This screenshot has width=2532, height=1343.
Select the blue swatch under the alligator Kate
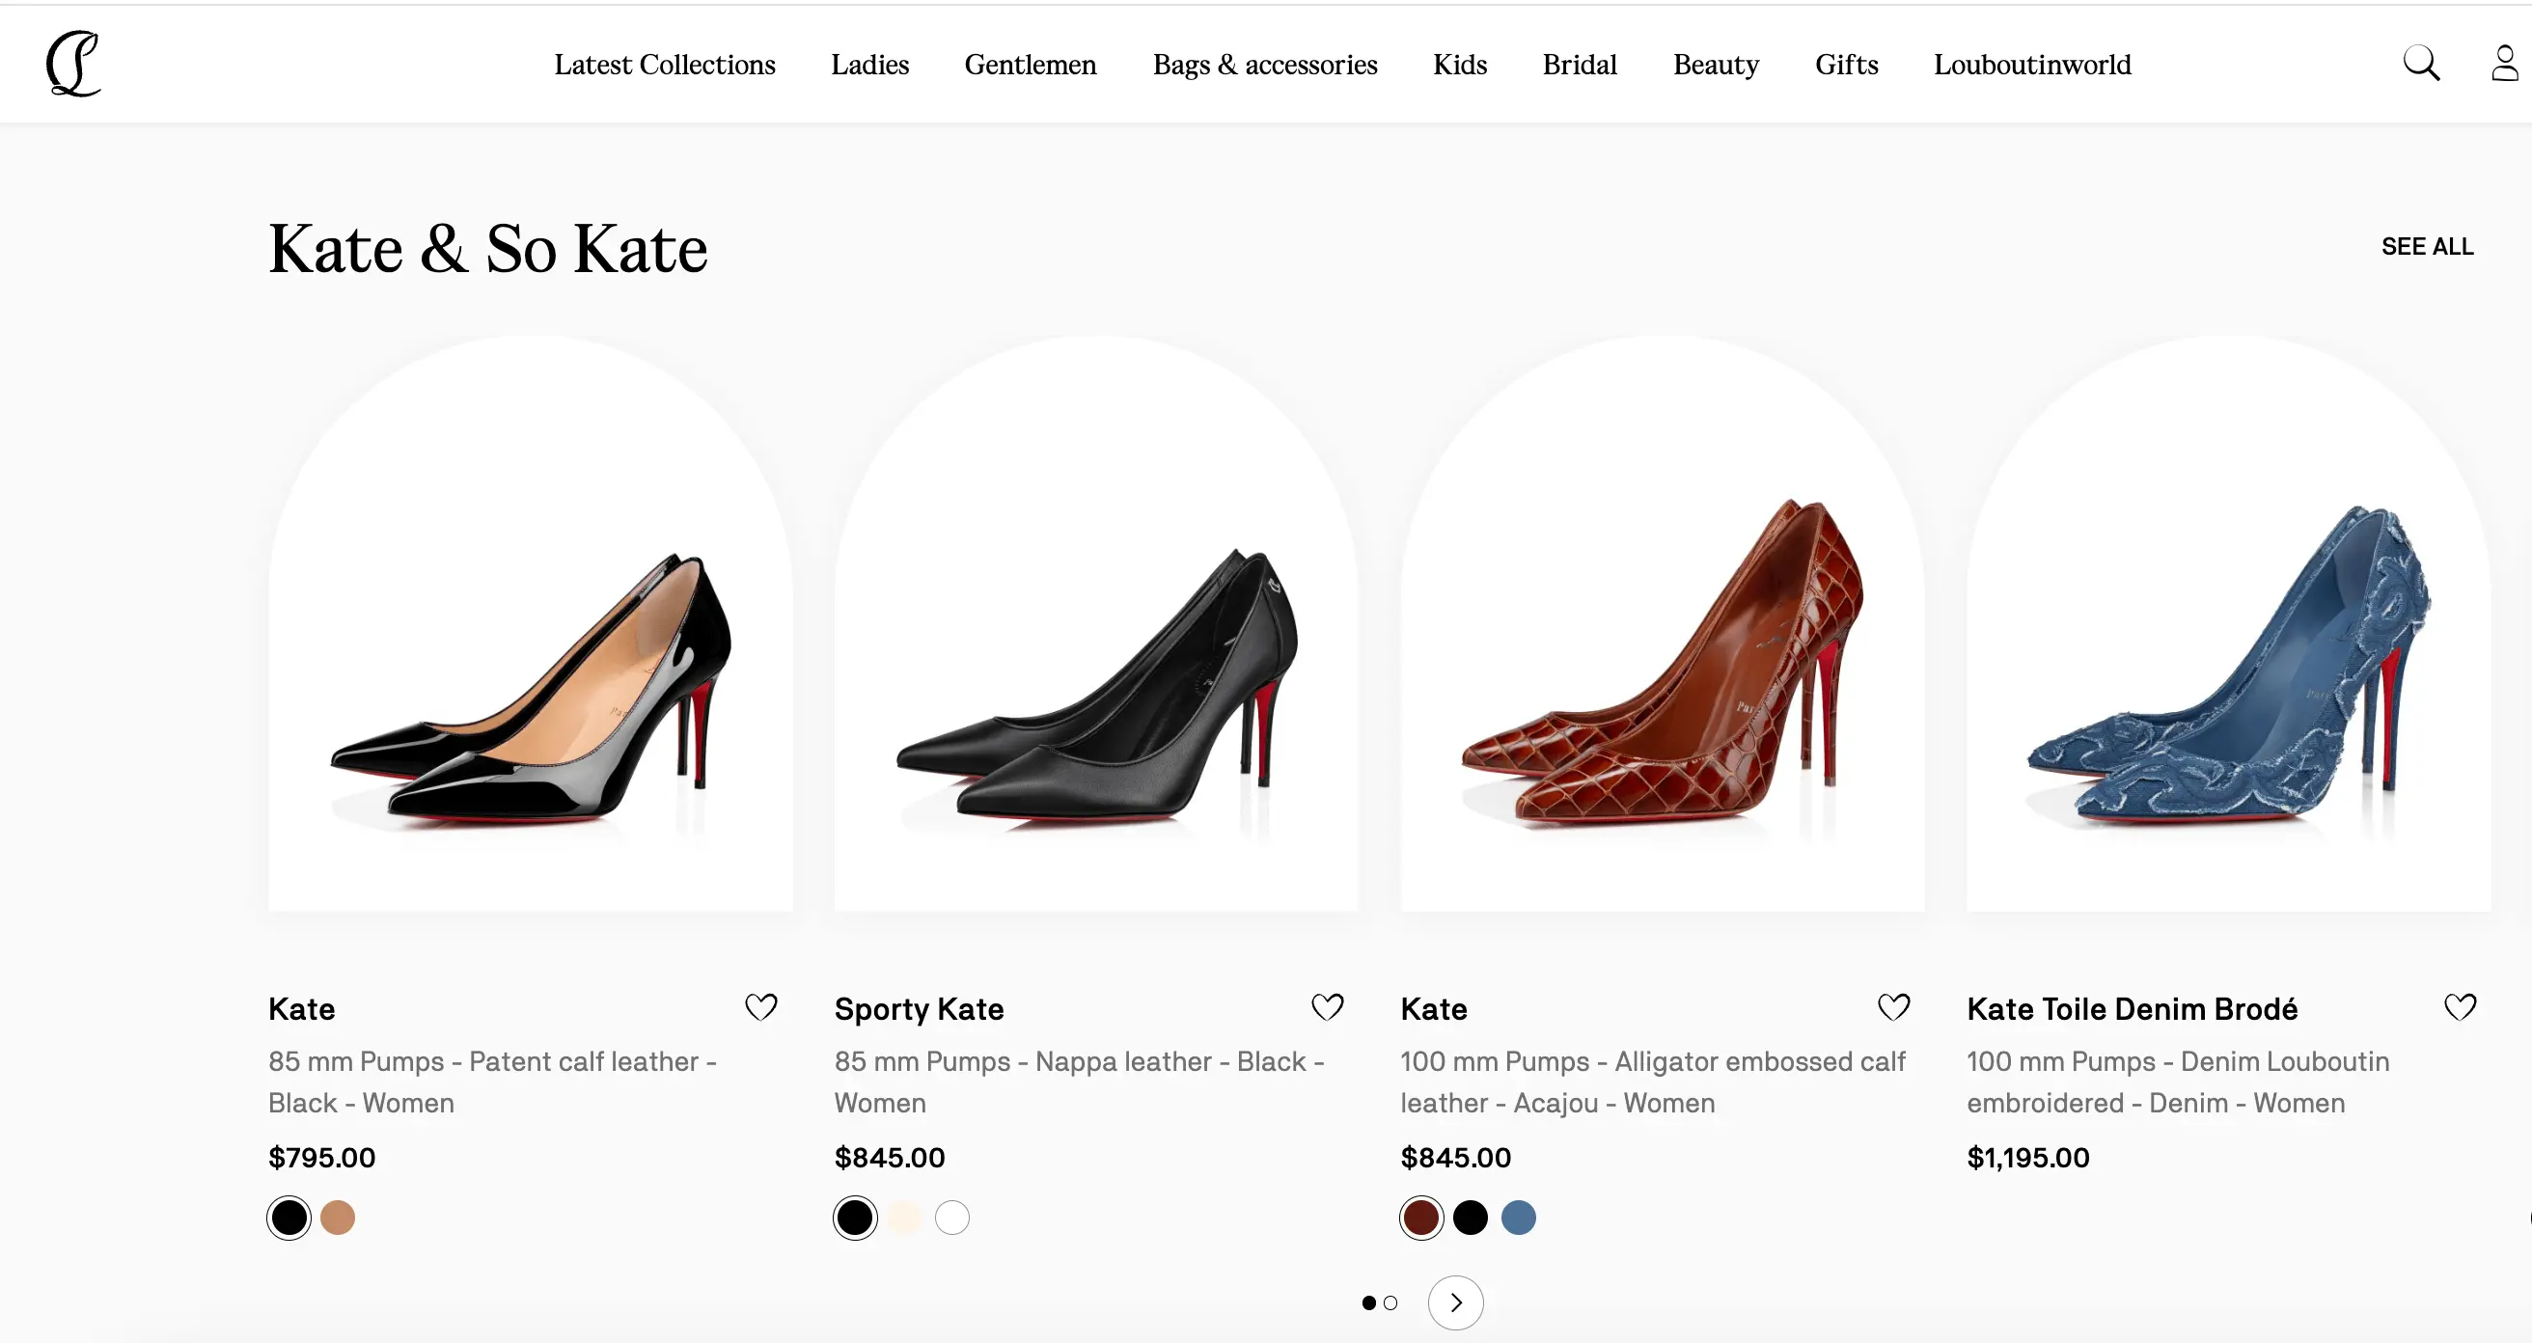click(x=1520, y=1218)
